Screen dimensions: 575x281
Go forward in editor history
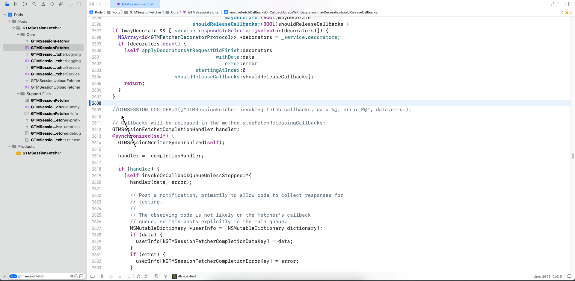tap(106, 4)
